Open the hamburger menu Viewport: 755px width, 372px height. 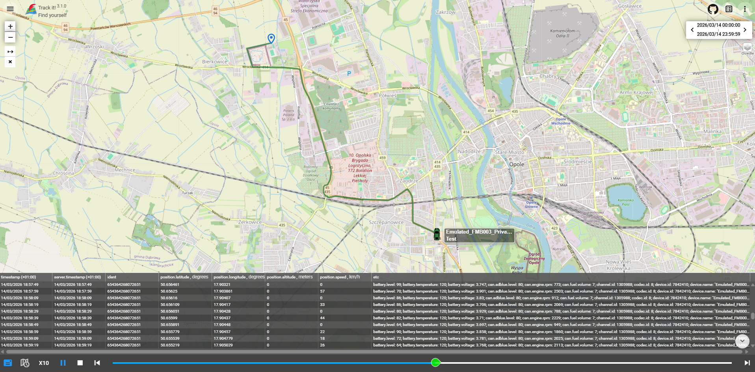coord(10,9)
